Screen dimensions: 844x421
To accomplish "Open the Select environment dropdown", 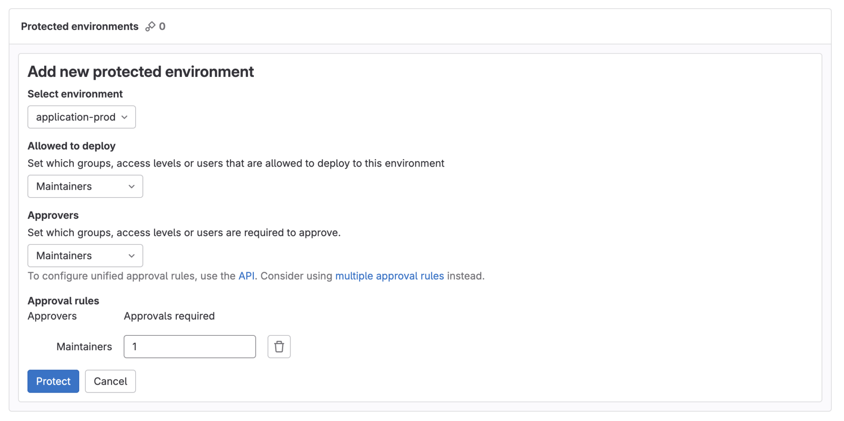I will pyautogui.click(x=81, y=117).
